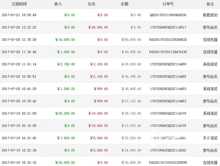Select the timestamp 2017-07-19 16:31:42
Screen dimensions: 220x166
click(19, 138)
